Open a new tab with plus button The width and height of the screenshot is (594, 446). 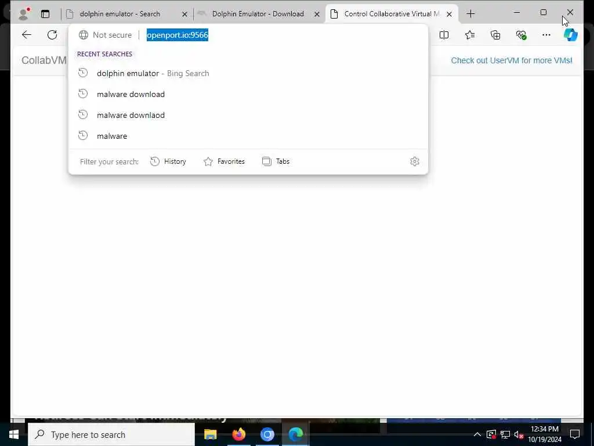click(470, 14)
